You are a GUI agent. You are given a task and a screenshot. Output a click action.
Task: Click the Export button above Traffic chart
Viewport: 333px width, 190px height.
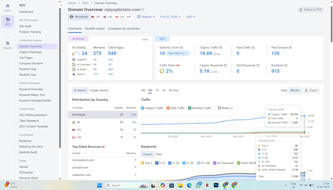[x=311, y=90]
